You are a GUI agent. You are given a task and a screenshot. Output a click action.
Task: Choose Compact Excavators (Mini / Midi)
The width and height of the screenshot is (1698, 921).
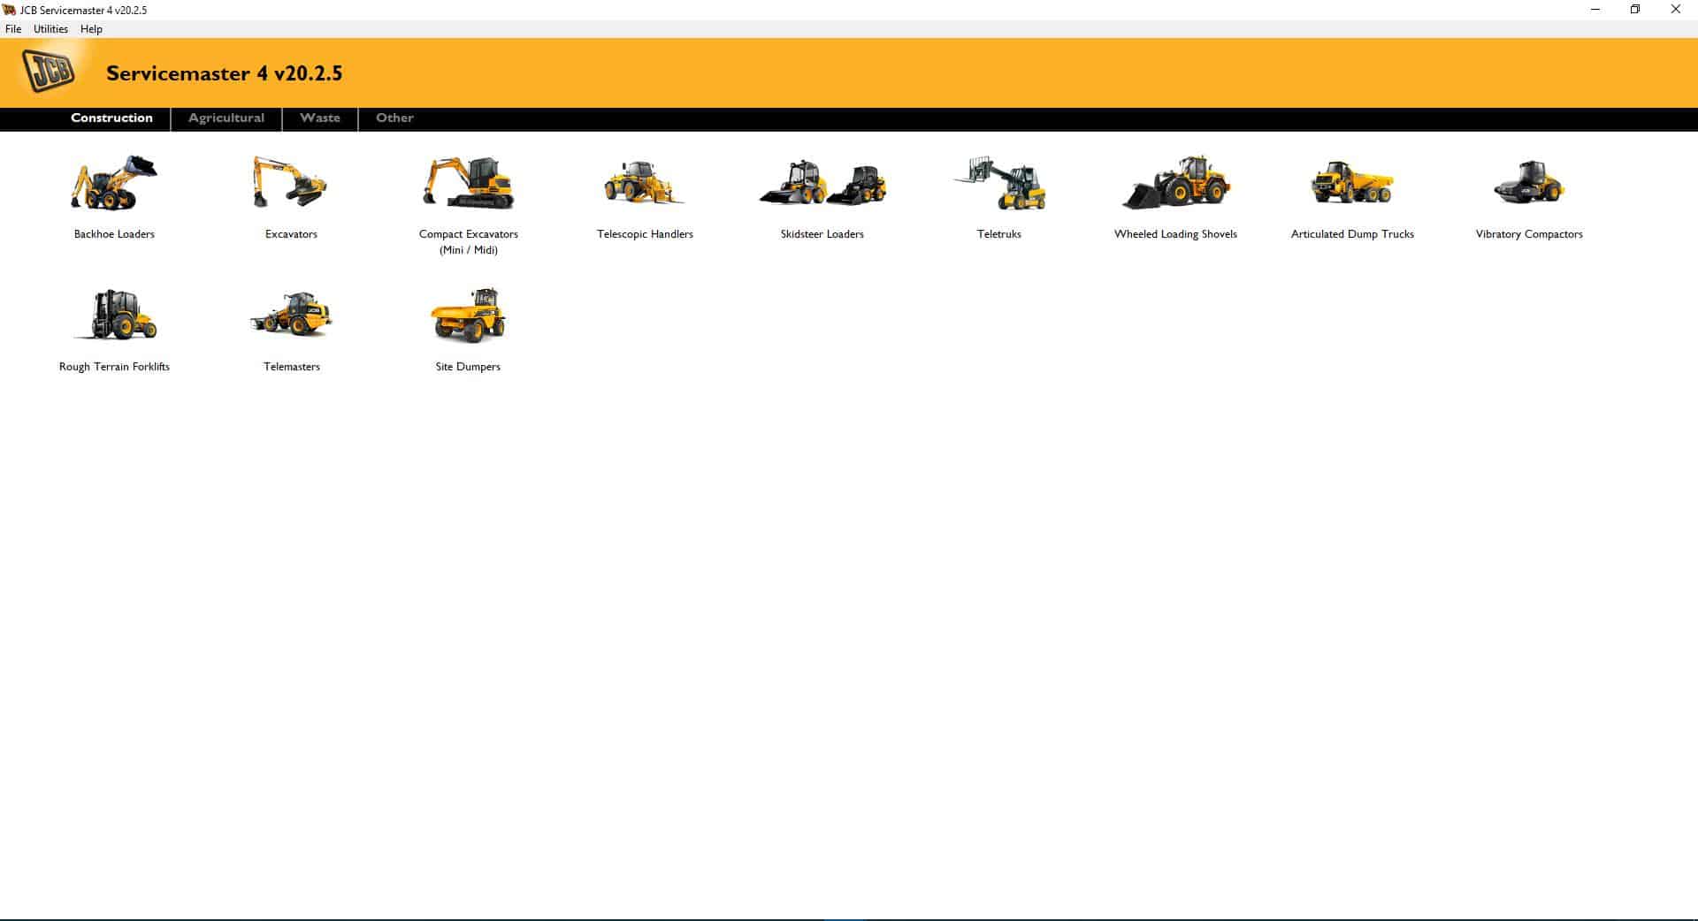point(468,183)
